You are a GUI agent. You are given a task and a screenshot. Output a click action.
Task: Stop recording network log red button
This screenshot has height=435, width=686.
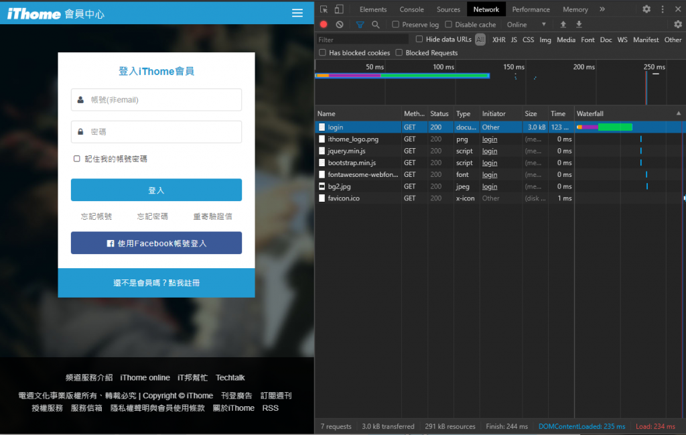(x=324, y=25)
